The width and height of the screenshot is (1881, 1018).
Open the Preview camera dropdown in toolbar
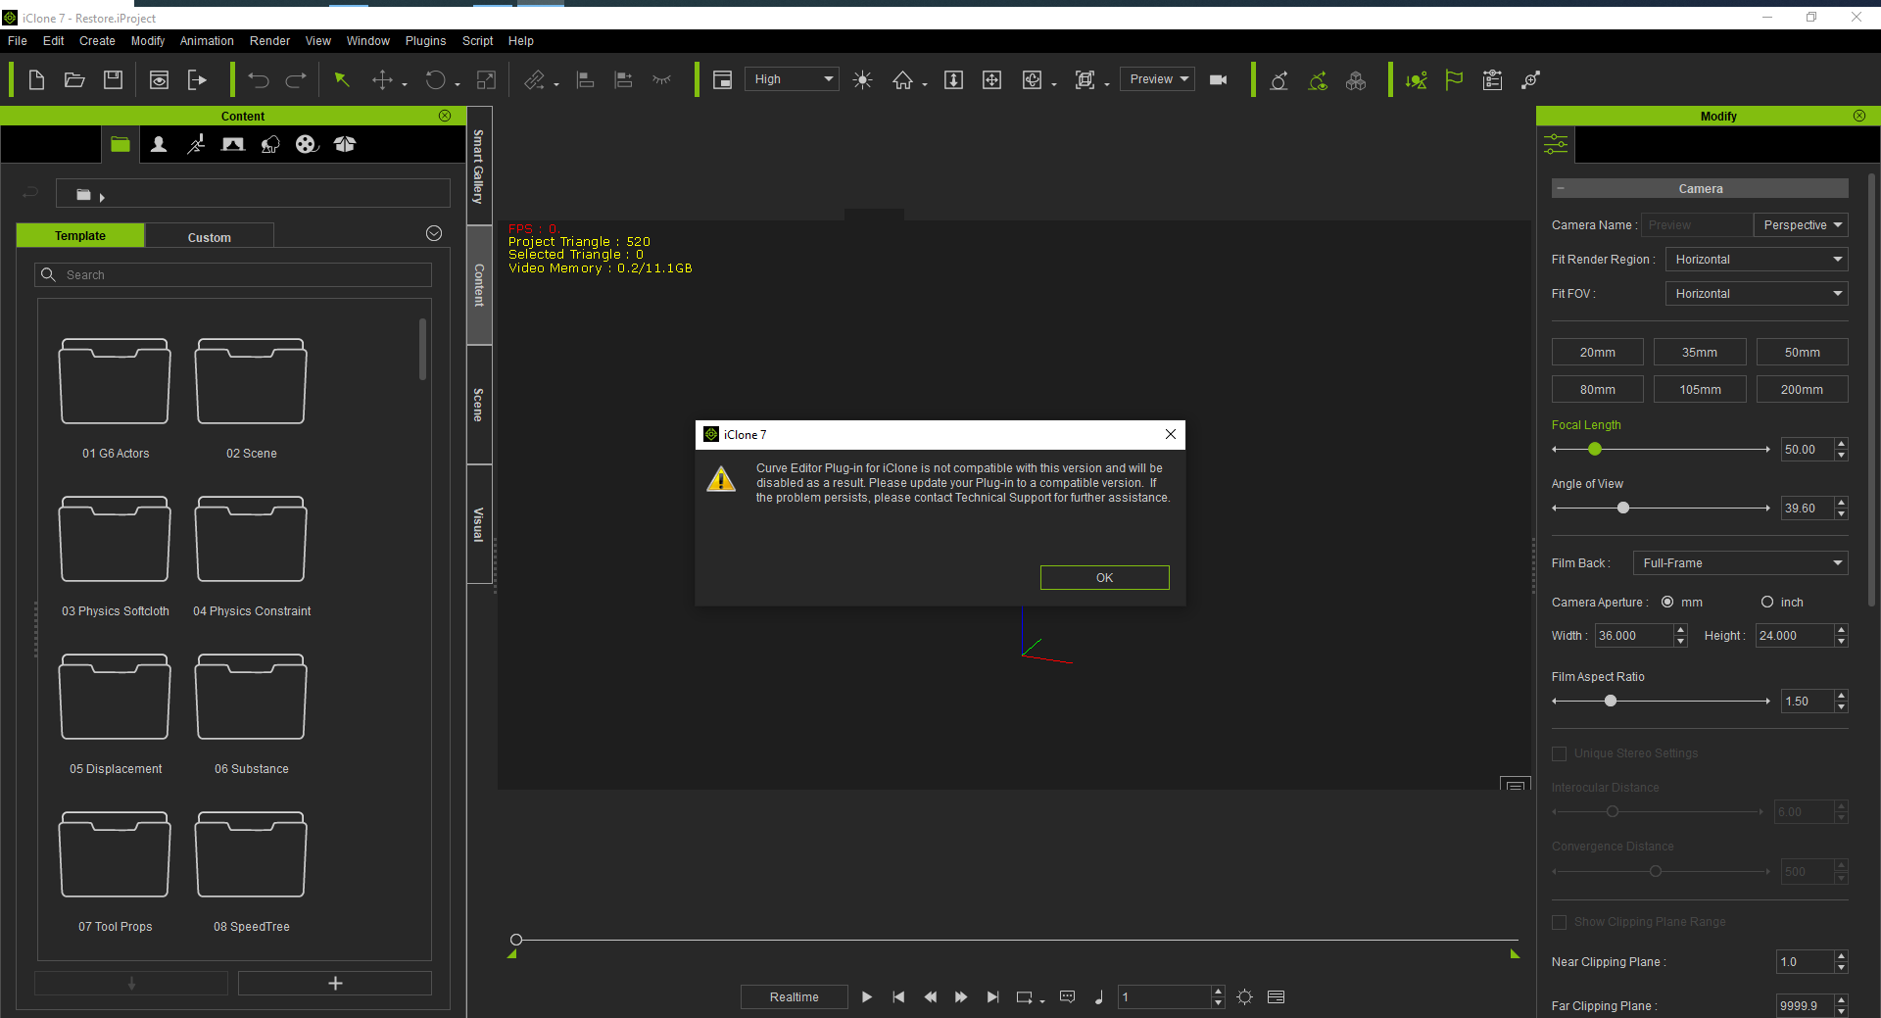pos(1158,79)
